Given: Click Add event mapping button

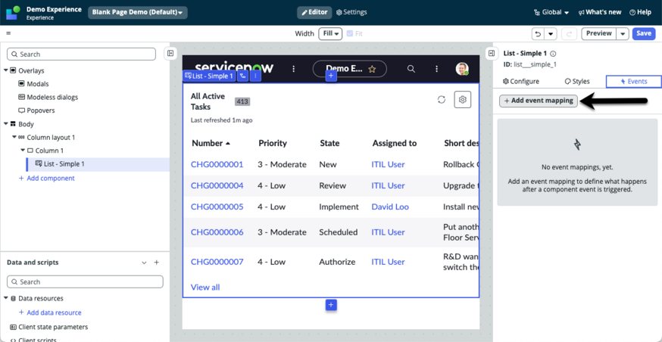Looking at the screenshot, I should [539, 101].
